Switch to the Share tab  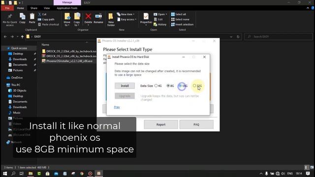pyautogui.click(x=34, y=8)
